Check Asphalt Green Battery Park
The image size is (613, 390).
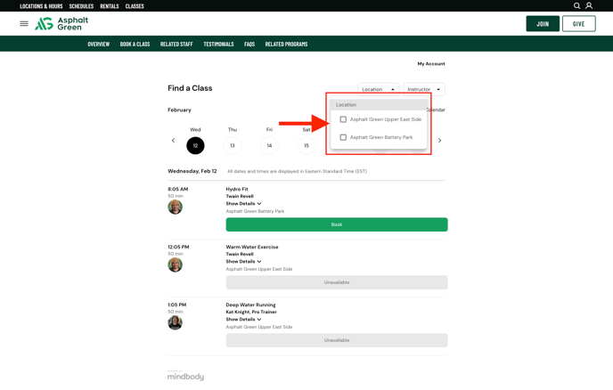click(x=343, y=137)
